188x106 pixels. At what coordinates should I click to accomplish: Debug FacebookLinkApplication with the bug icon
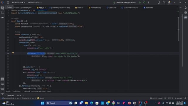click(x=144, y=3)
